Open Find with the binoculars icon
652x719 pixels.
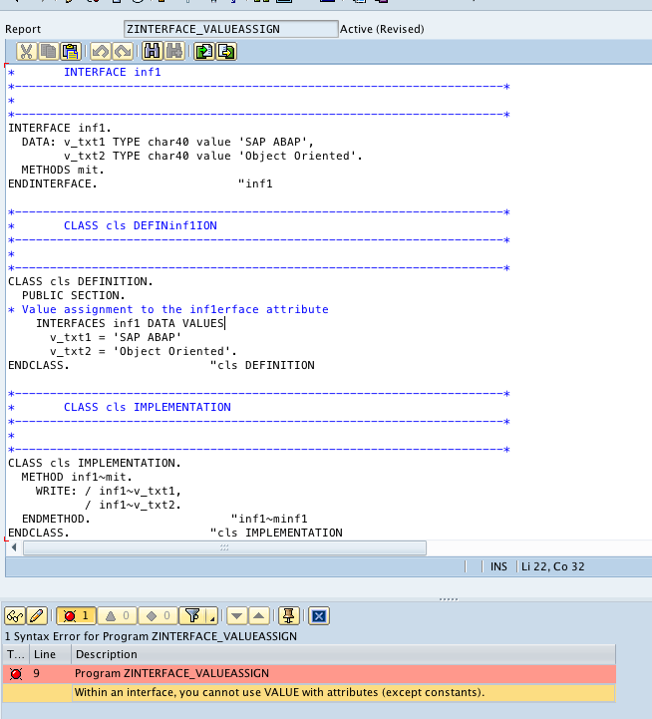152,52
